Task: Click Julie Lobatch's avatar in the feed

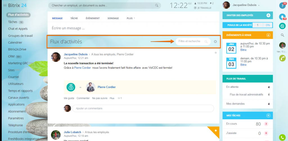Action: (56, 135)
